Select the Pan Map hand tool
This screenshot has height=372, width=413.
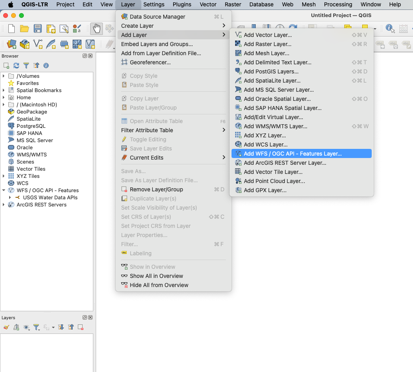[96, 29]
